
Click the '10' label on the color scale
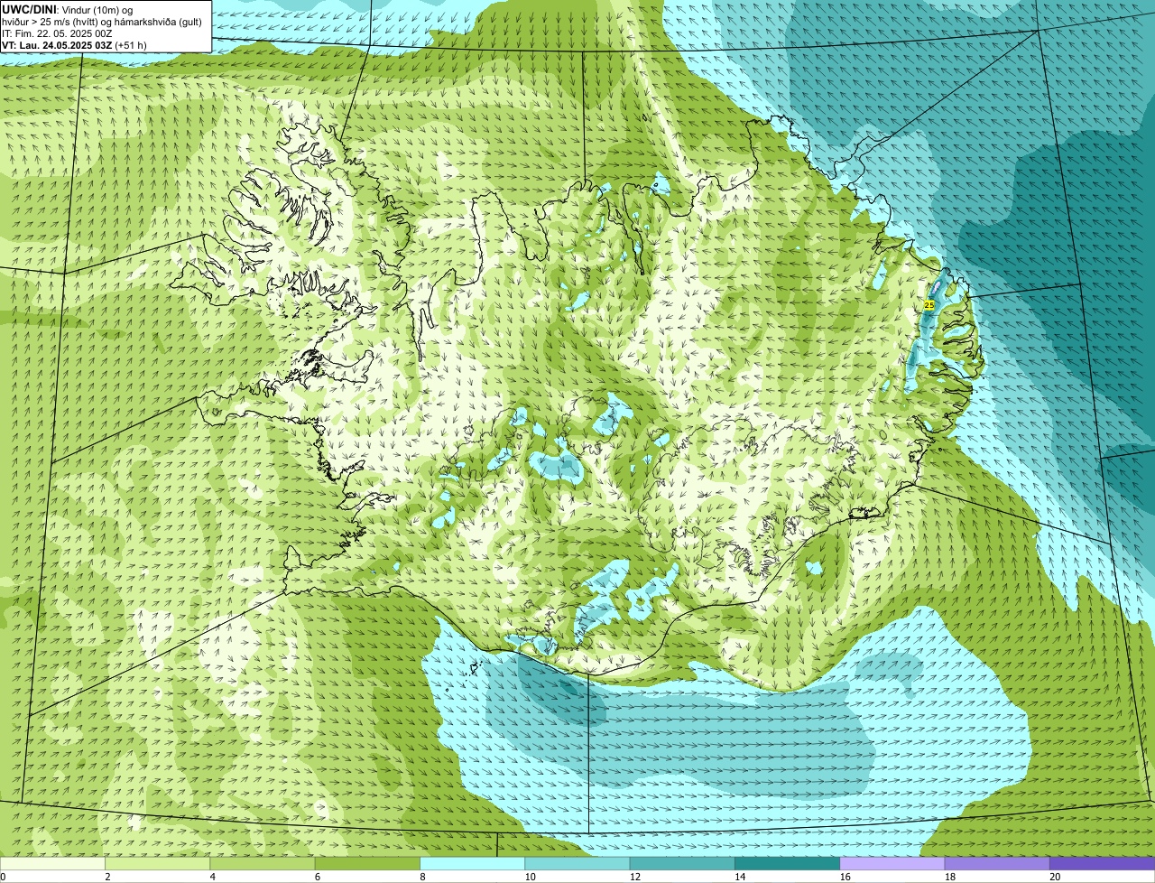pos(531,877)
